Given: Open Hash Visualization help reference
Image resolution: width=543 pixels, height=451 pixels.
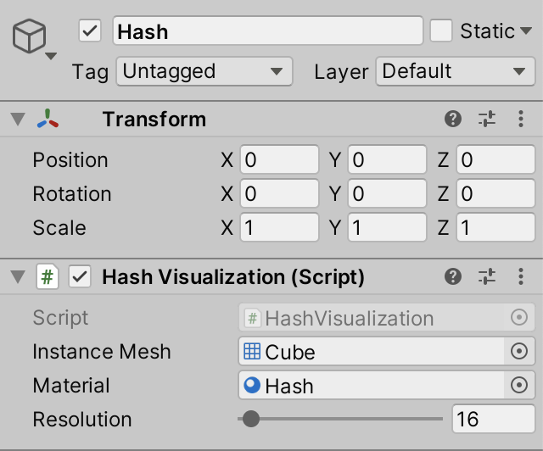Looking at the screenshot, I should [x=452, y=276].
